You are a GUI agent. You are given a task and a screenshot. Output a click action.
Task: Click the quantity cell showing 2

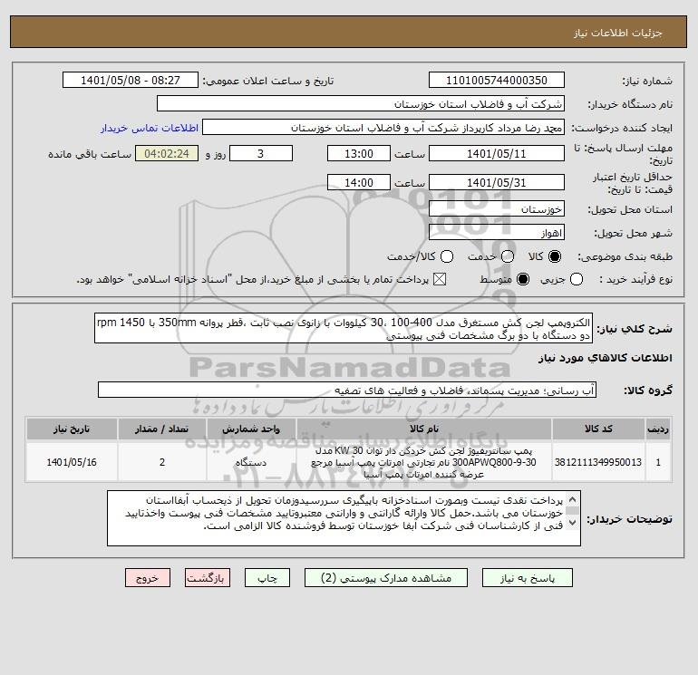162,462
